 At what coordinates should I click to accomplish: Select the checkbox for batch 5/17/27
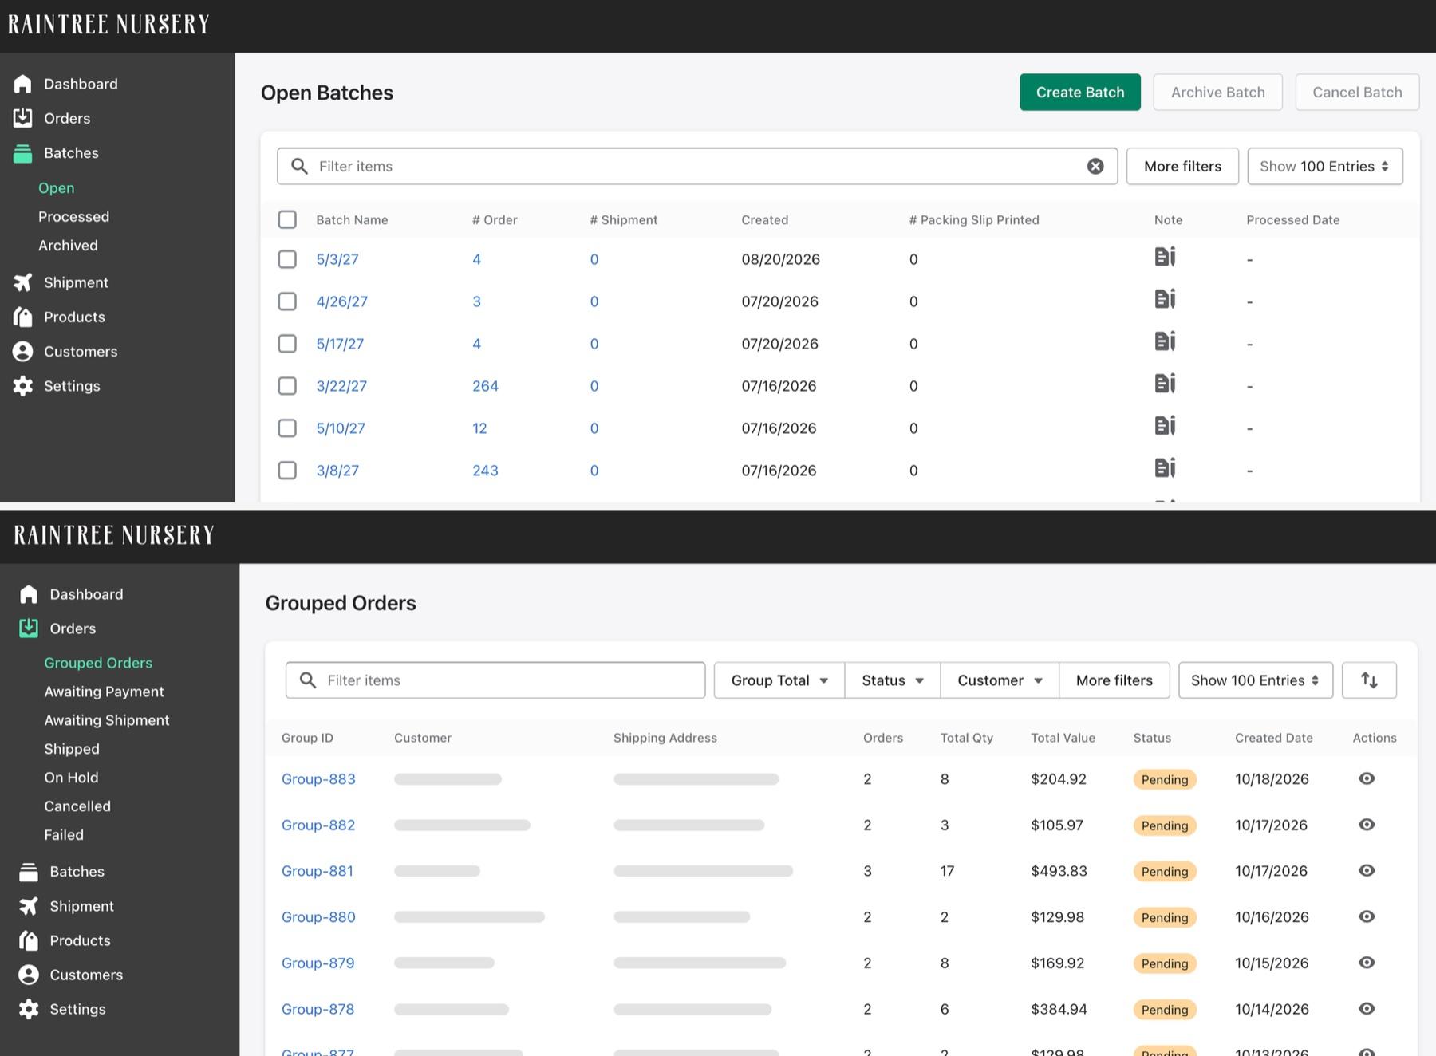(287, 344)
